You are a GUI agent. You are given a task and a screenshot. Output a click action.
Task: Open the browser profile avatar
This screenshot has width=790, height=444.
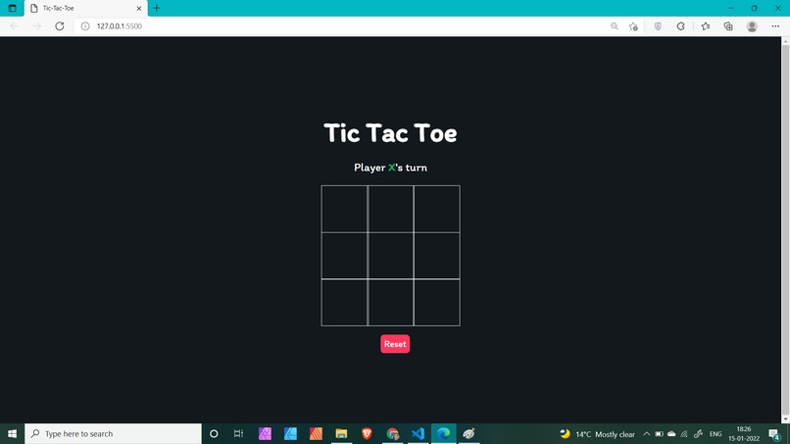point(752,26)
